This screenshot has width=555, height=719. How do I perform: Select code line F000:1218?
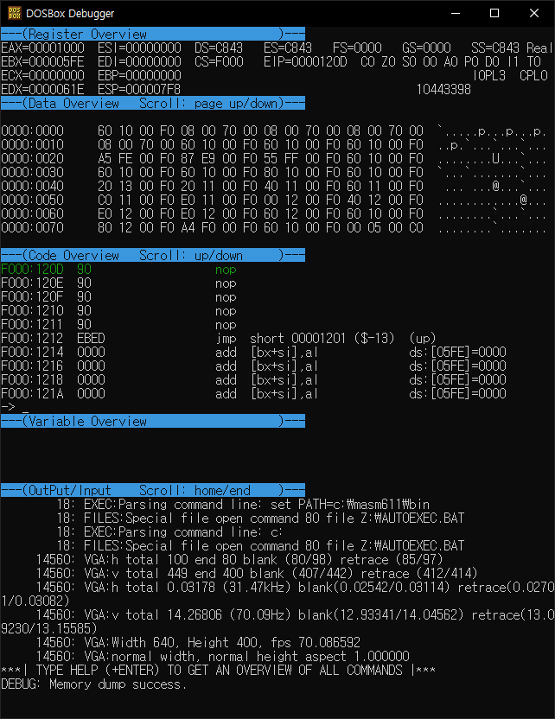(253, 379)
